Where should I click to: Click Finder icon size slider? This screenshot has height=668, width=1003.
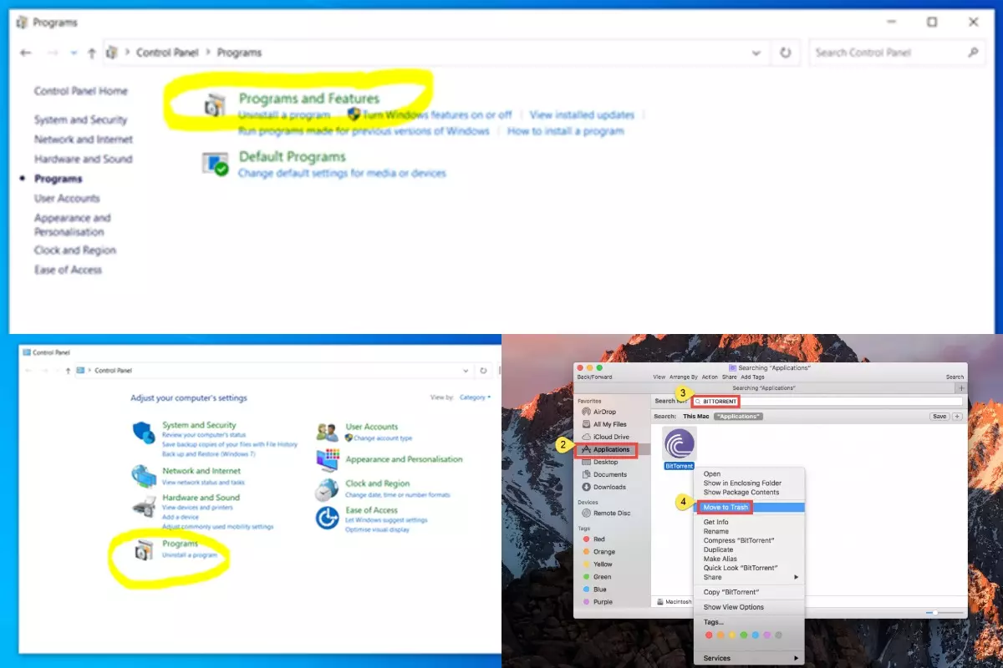point(942,612)
